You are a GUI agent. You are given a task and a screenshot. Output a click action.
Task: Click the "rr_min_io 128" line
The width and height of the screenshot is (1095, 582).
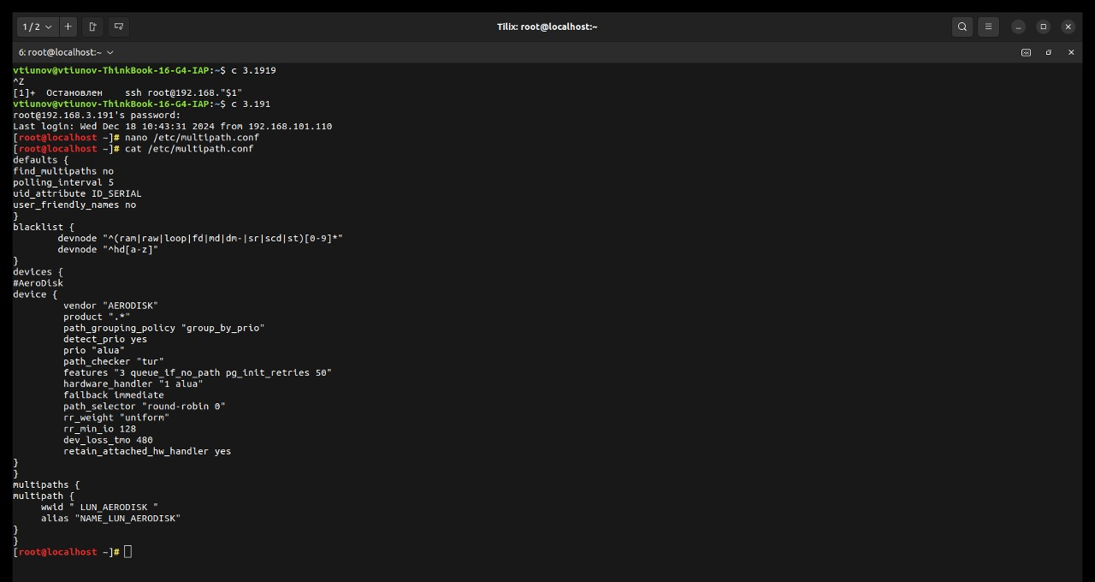click(x=99, y=429)
